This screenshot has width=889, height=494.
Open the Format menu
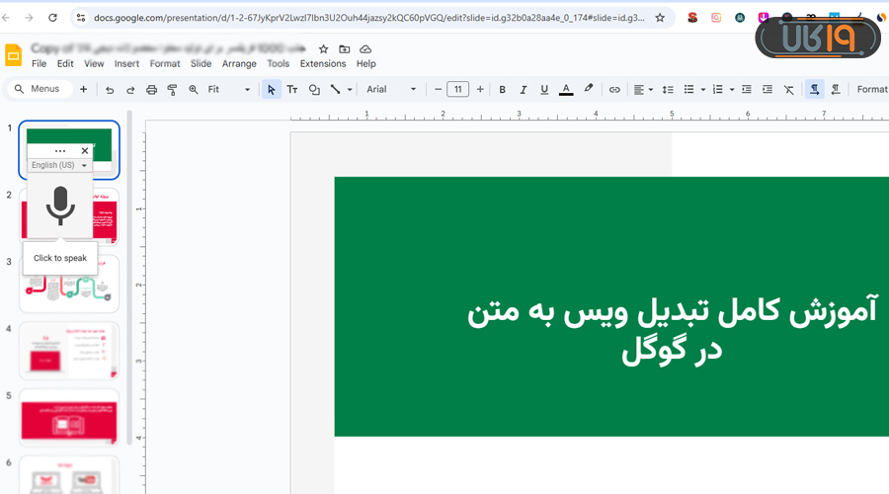[165, 63]
